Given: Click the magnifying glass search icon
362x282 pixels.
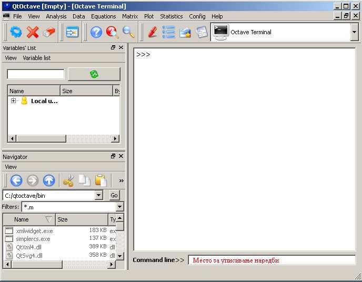Looking at the screenshot, I should click(x=128, y=32).
